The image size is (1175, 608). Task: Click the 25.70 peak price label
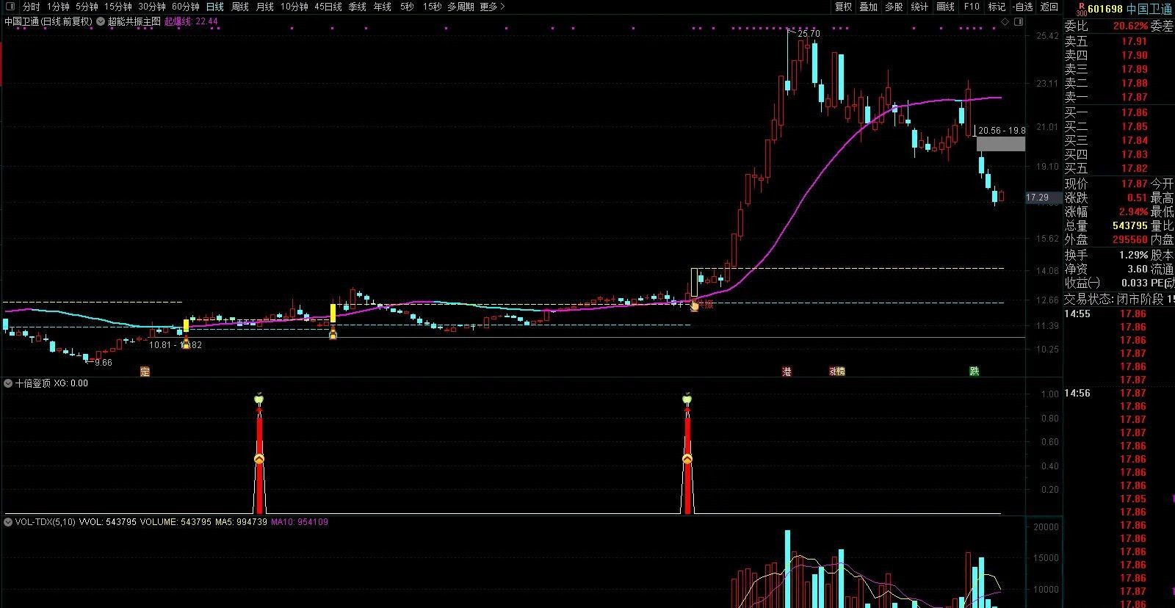[809, 34]
